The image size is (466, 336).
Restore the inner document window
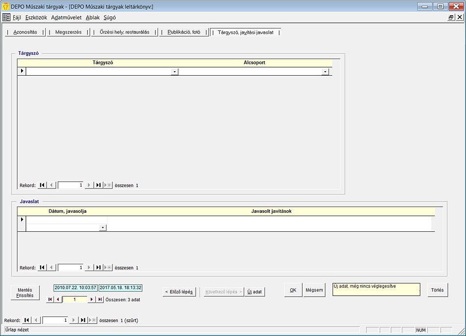tap(451, 17)
